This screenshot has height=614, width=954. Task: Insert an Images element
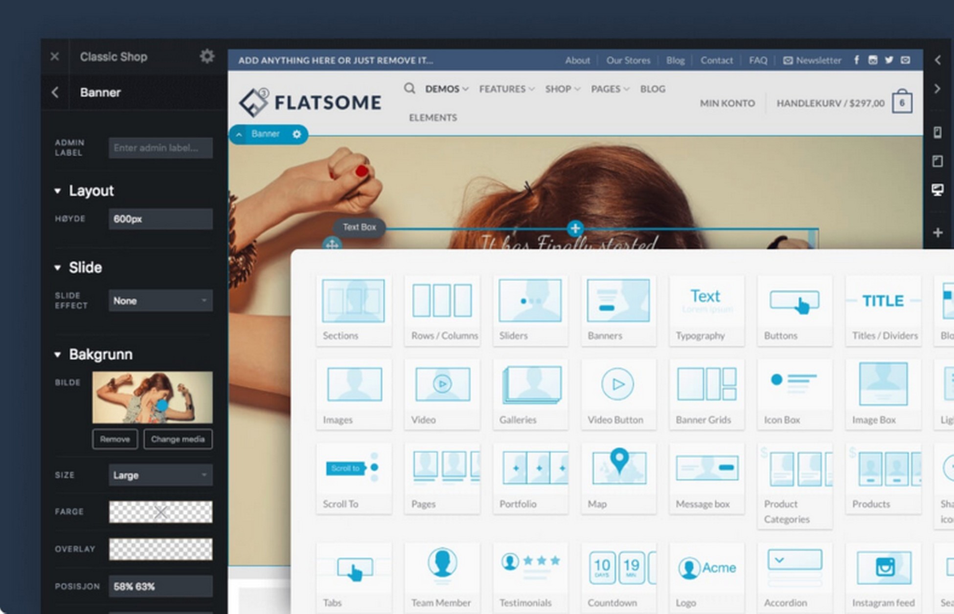tap(353, 395)
